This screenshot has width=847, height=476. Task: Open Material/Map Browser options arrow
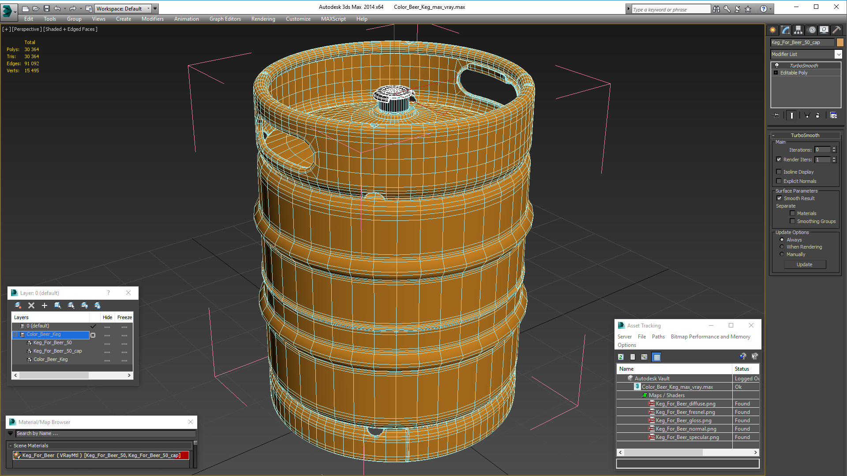(x=11, y=434)
